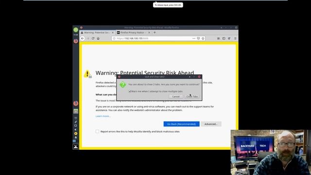Reload the current page

click(93, 38)
